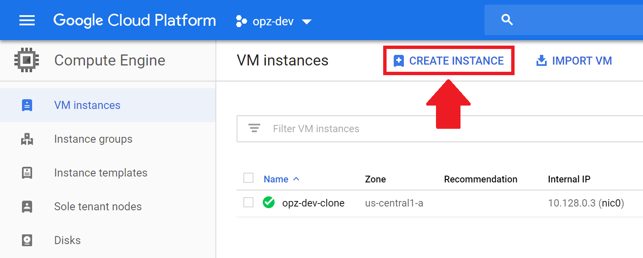Click the green running status icon
Viewport: 643px width, 258px height.
(268, 203)
